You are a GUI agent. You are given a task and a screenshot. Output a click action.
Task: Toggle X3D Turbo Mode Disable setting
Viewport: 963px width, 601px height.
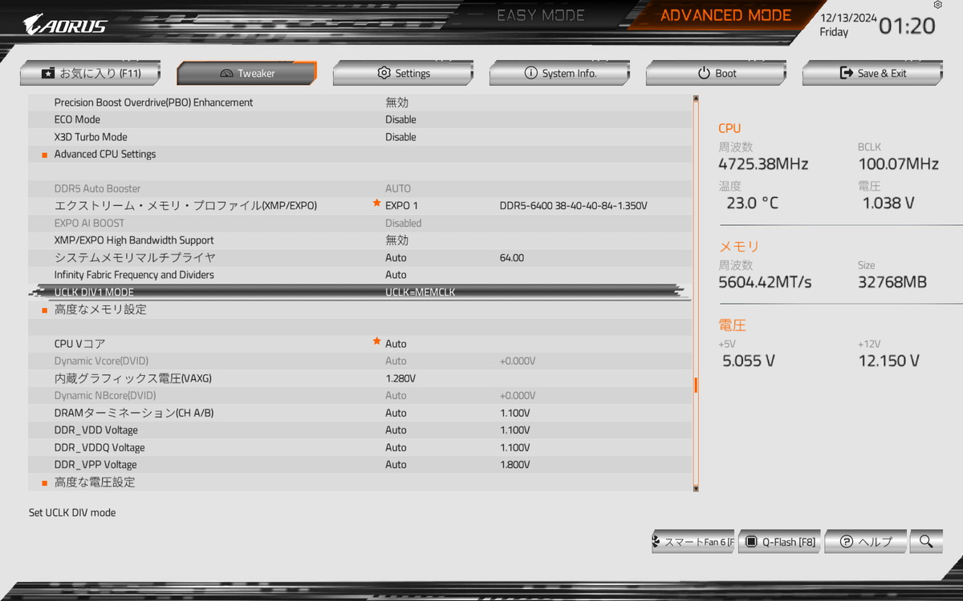tap(400, 137)
